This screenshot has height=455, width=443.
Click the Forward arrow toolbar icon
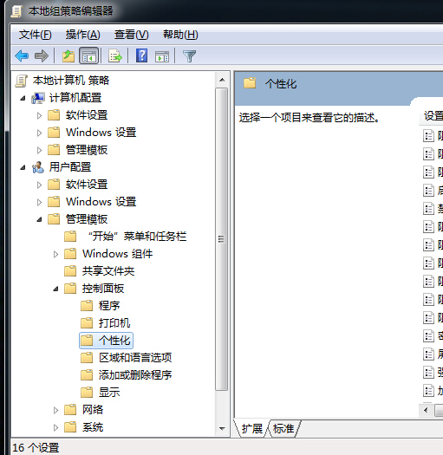tap(42, 55)
